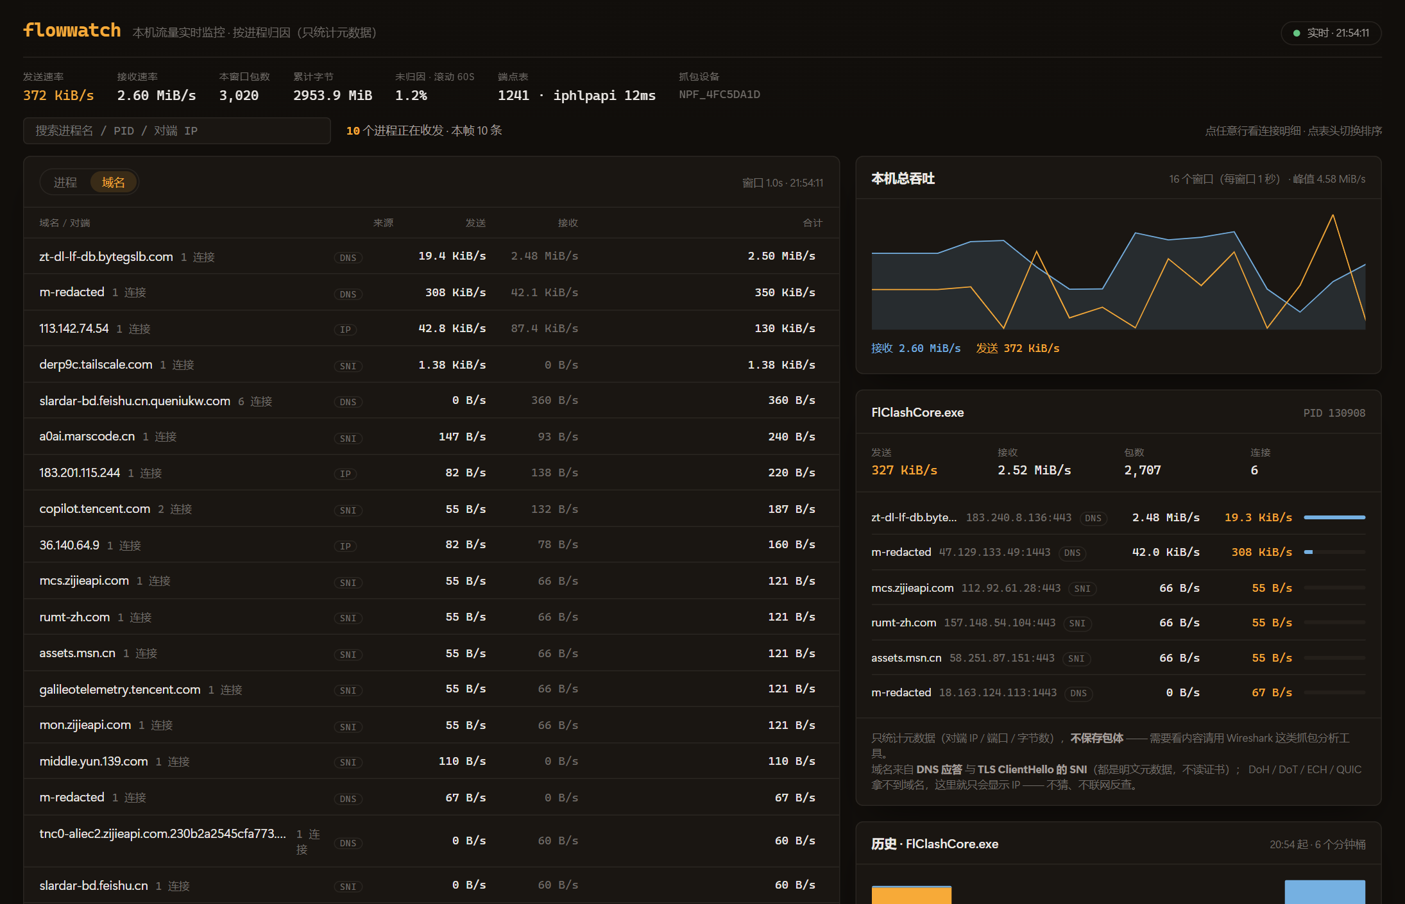Click the search process name input field

coord(177,131)
